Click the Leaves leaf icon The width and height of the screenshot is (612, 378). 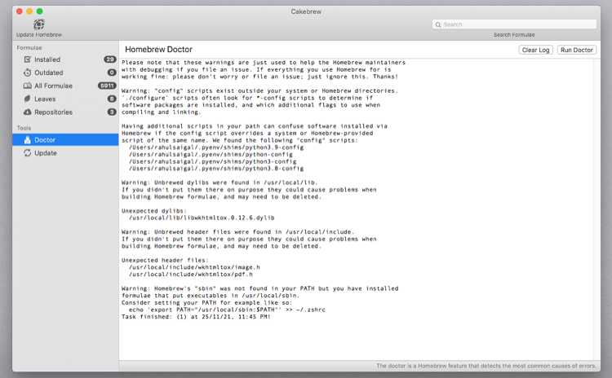click(27, 99)
